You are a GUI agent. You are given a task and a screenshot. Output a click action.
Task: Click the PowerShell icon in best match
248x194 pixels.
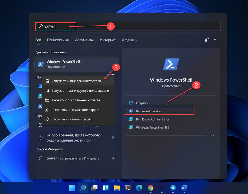pyautogui.click(x=41, y=64)
